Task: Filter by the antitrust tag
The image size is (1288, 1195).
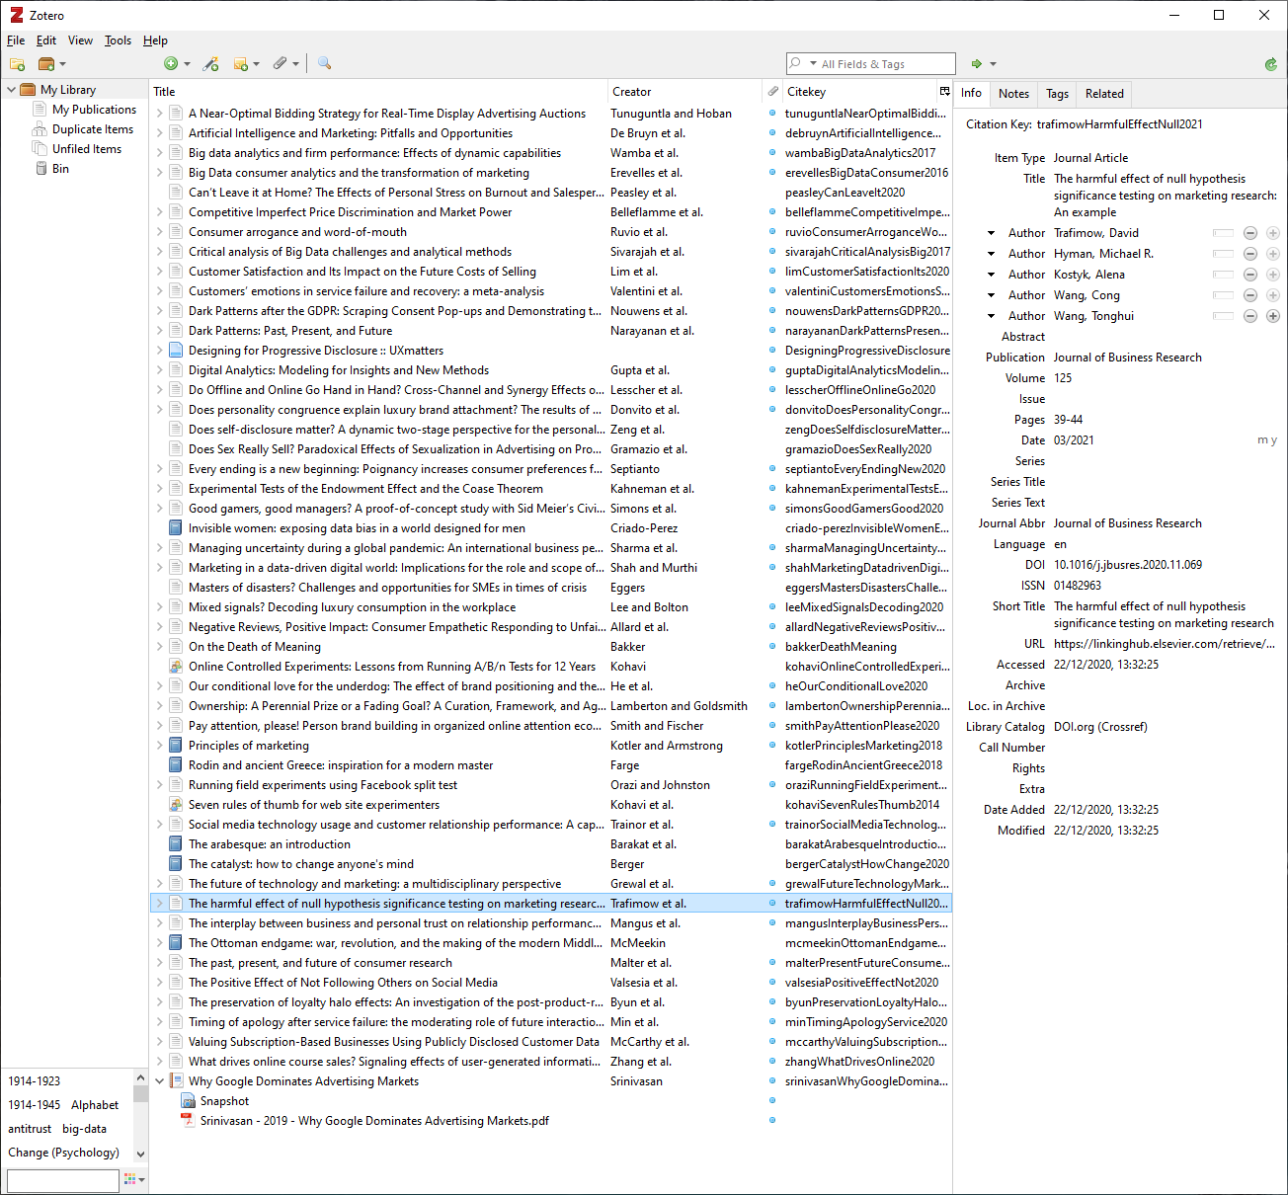Action: pos(30,1129)
